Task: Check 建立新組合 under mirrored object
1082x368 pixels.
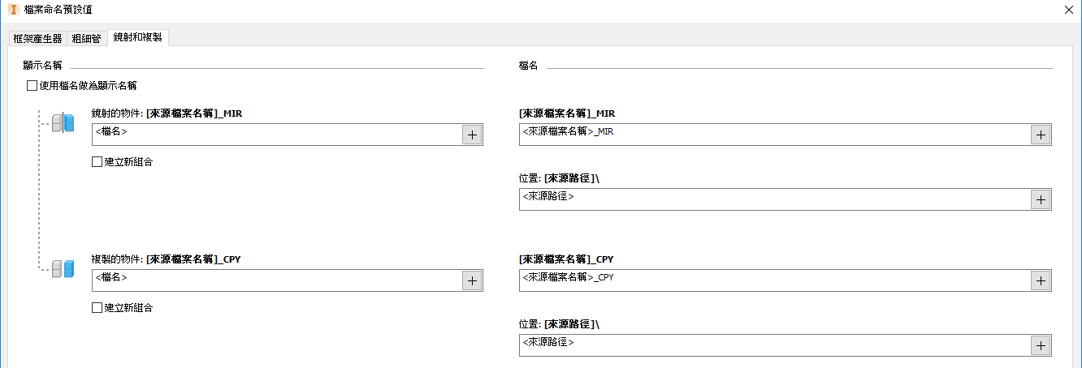Action: click(97, 161)
